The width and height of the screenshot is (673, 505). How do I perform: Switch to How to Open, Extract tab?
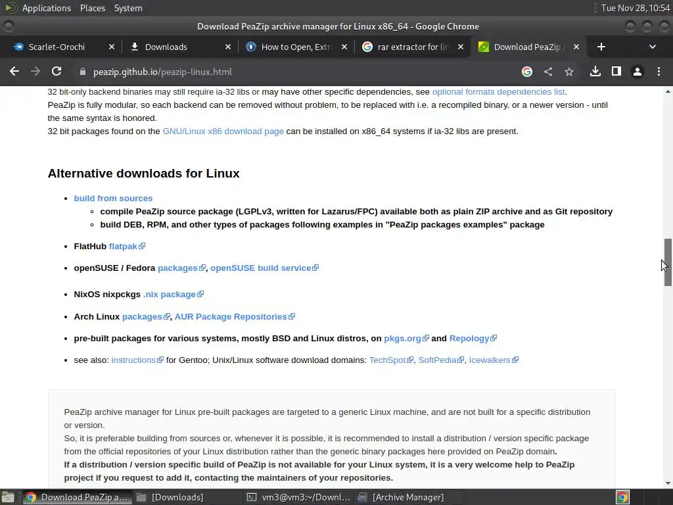click(x=296, y=47)
